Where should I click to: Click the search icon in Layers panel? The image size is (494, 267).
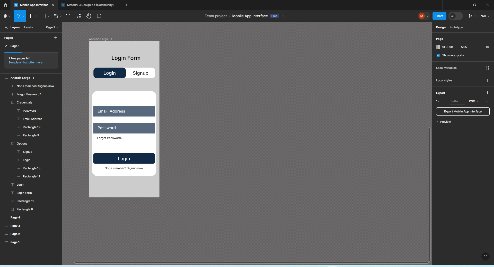6,27
